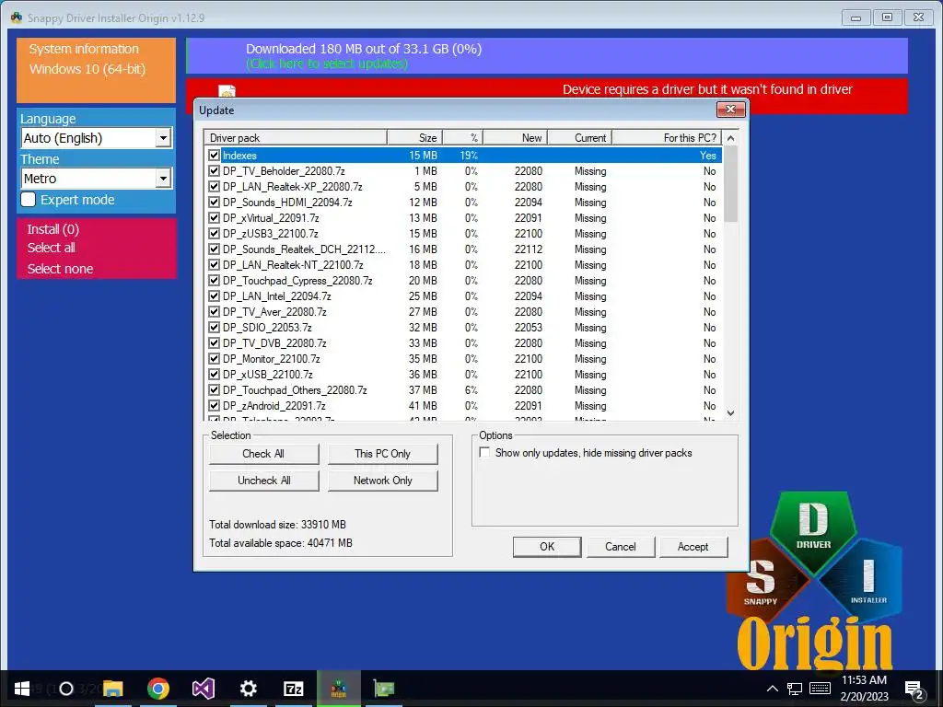Open 7-Zip from taskbar
This screenshot has height=707, width=943.
(x=294, y=689)
